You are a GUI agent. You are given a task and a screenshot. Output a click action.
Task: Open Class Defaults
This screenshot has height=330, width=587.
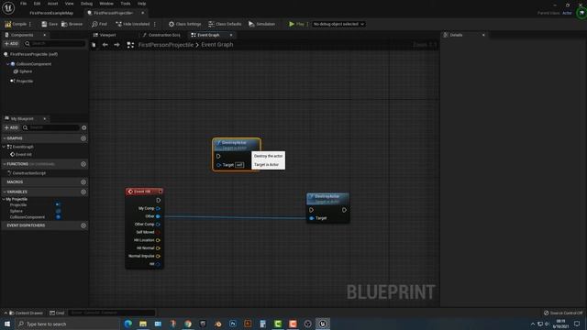[225, 24]
